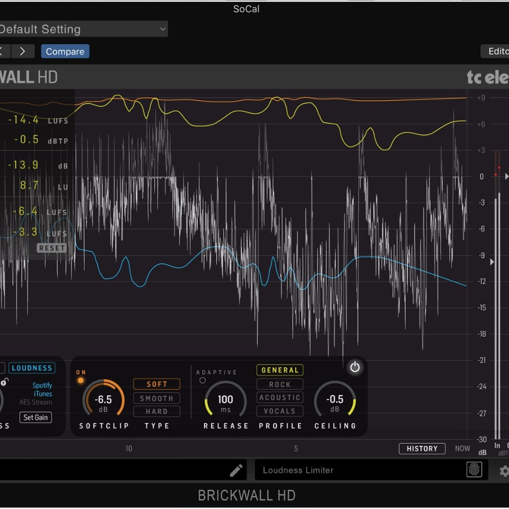Image resolution: width=509 pixels, height=509 pixels.
Task: Click the power bypass icon
Action: coord(355,367)
